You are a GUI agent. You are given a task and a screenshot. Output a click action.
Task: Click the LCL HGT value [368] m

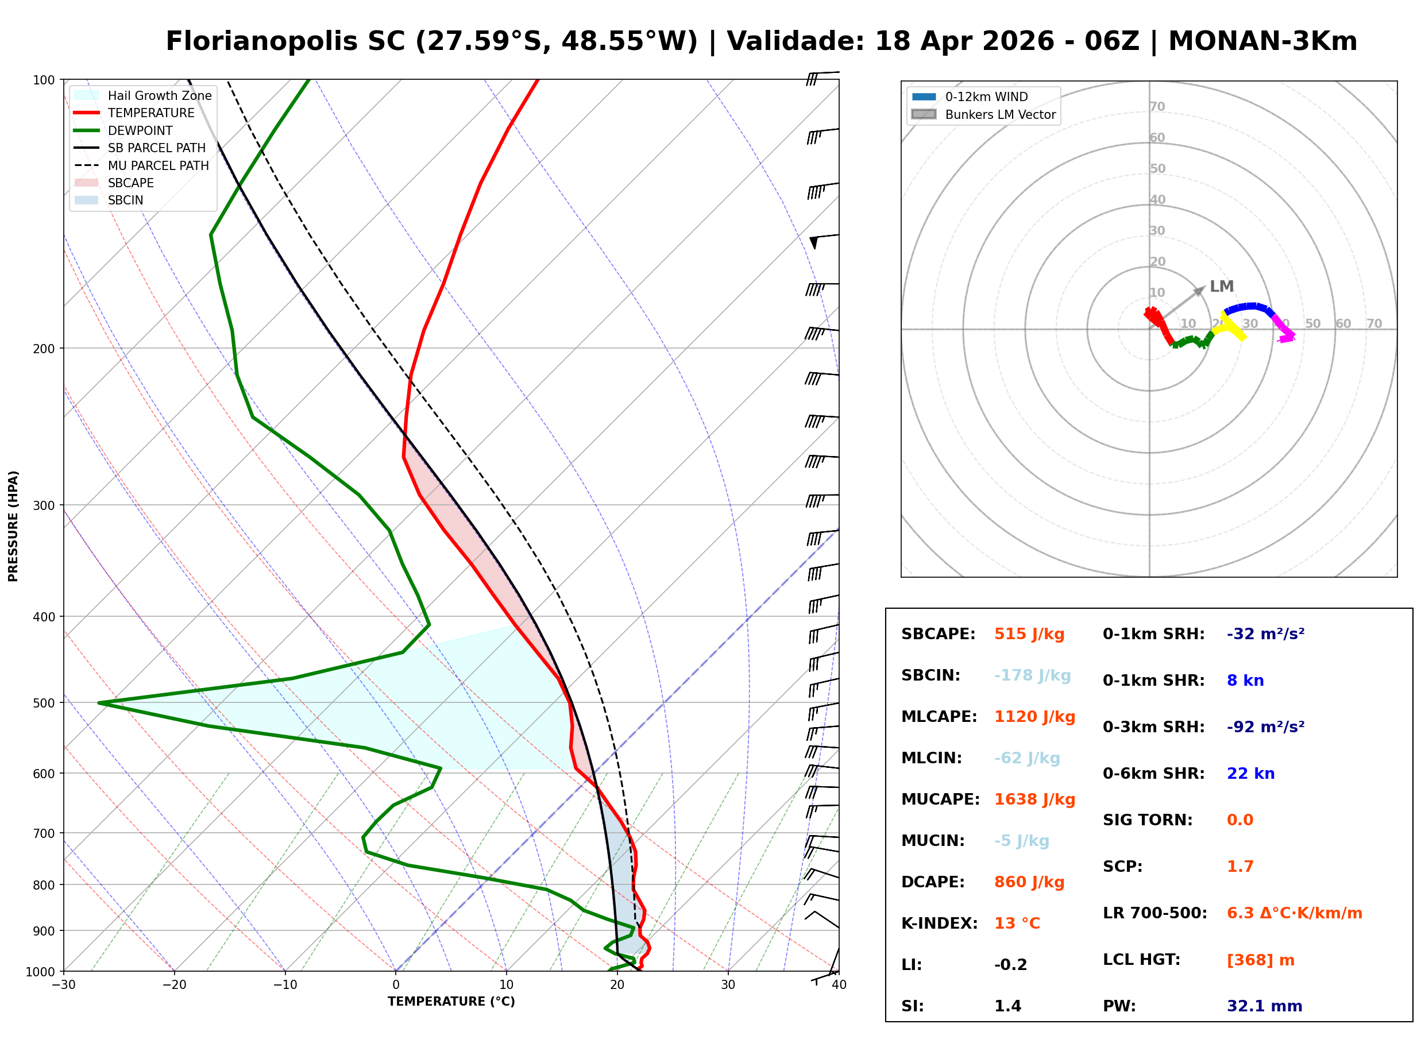1260,960
